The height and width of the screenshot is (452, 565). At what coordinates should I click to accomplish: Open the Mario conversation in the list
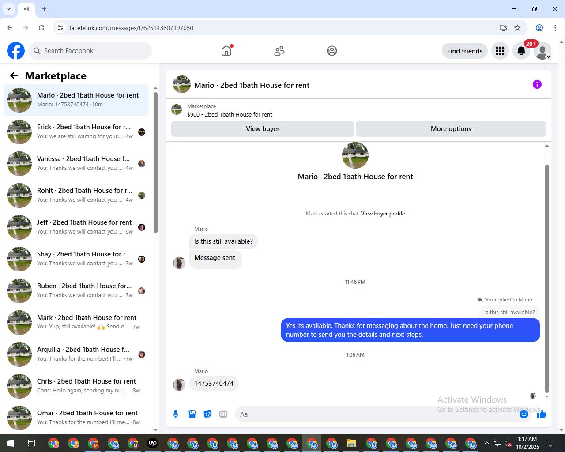[76, 100]
